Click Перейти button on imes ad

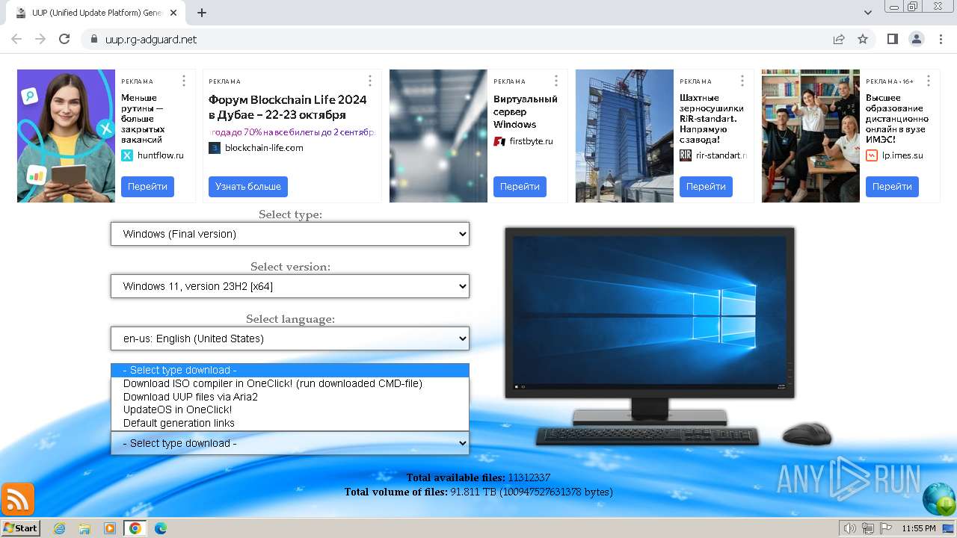pos(892,187)
